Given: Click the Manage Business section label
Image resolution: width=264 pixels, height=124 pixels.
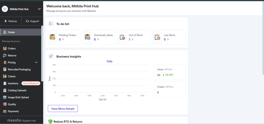Looking at the screenshot, I should coord(11,41).
